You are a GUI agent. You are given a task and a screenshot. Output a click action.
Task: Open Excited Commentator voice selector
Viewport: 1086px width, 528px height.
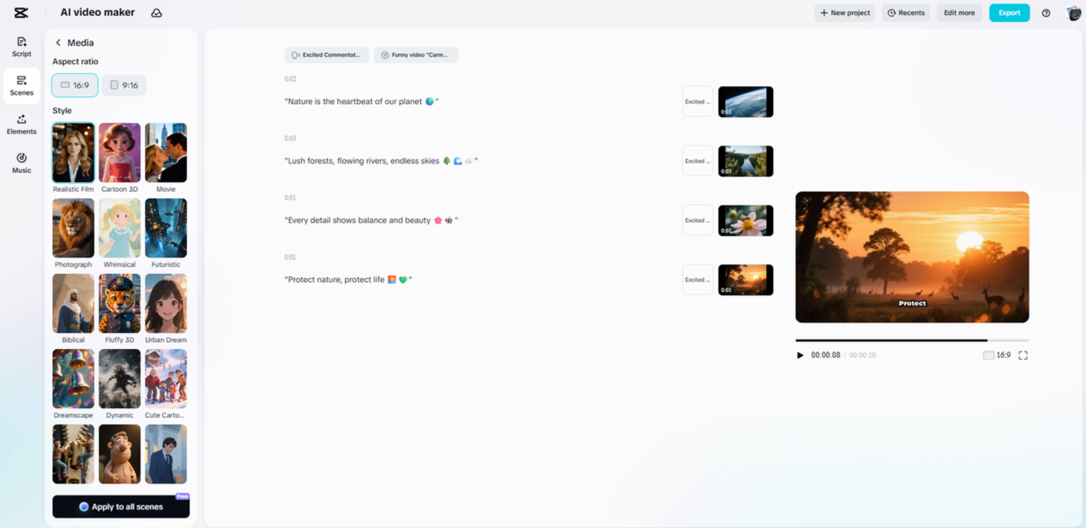click(327, 55)
